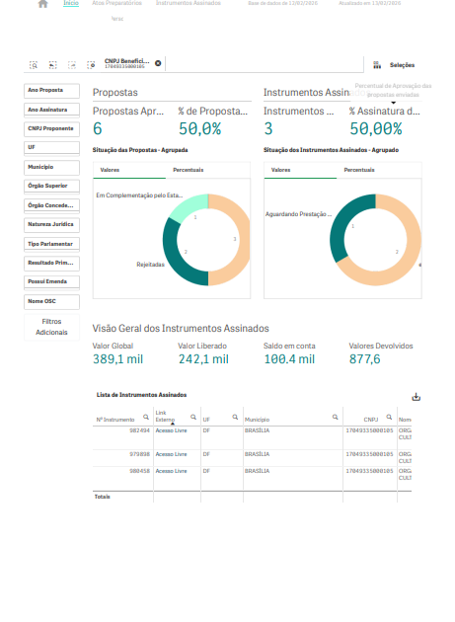Search within the Município column

coord(336,418)
